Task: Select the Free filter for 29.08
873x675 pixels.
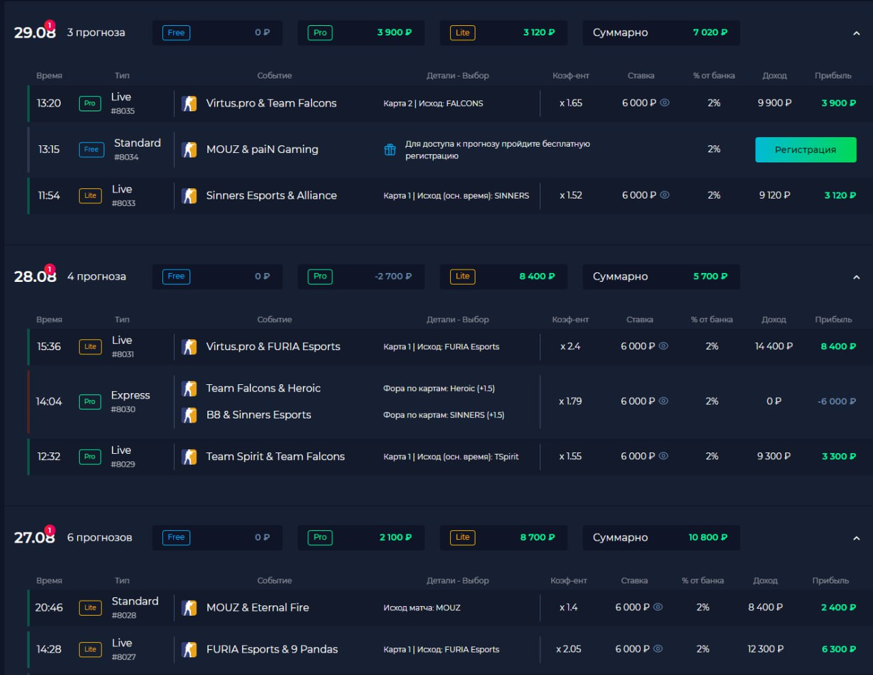Action: pyautogui.click(x=218, y=33)
